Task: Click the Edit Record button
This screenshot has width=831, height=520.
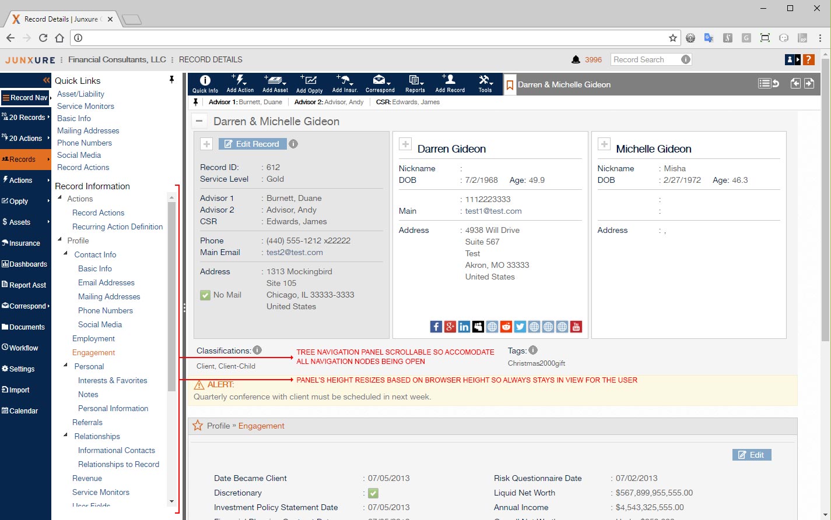Action: (253, 144)
